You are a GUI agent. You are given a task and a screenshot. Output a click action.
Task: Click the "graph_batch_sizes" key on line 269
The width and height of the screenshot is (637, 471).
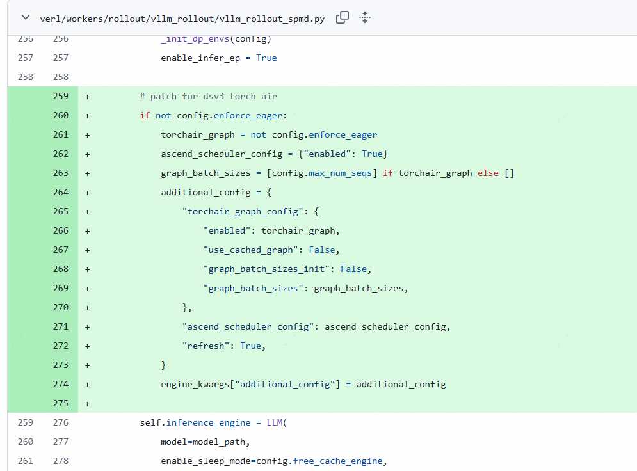[253, 288]
